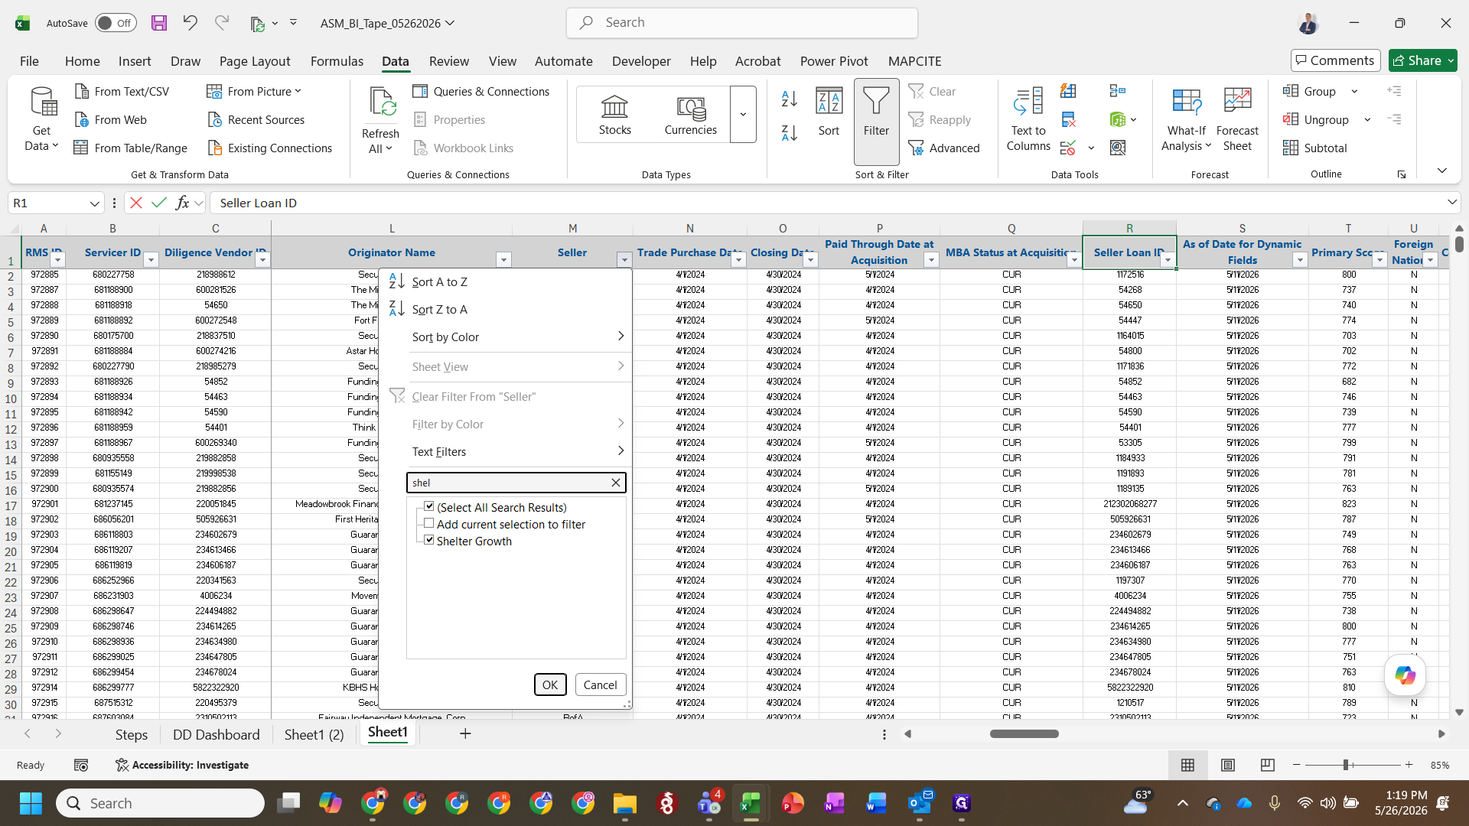The width and height of the screenshot is (1469, 826).
Task: Choose Sort Z to A menu item
Action: [506, 309]
